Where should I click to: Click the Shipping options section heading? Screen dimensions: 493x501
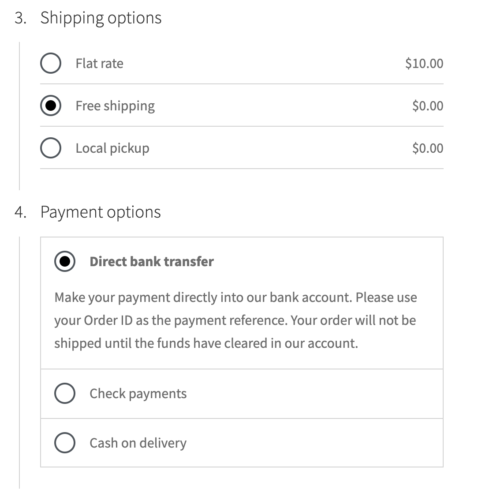pyautogui.click(x=101, y=18)
